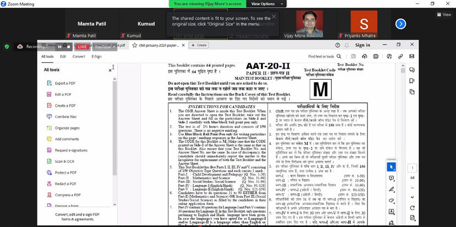Open the page thumbnails panel icon

click(x=412, y=92)
